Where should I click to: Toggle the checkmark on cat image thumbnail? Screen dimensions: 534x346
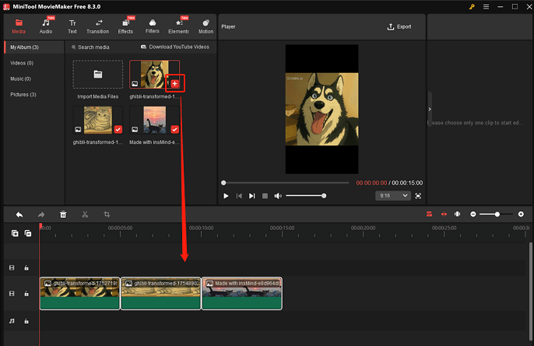tap(118, 129)
